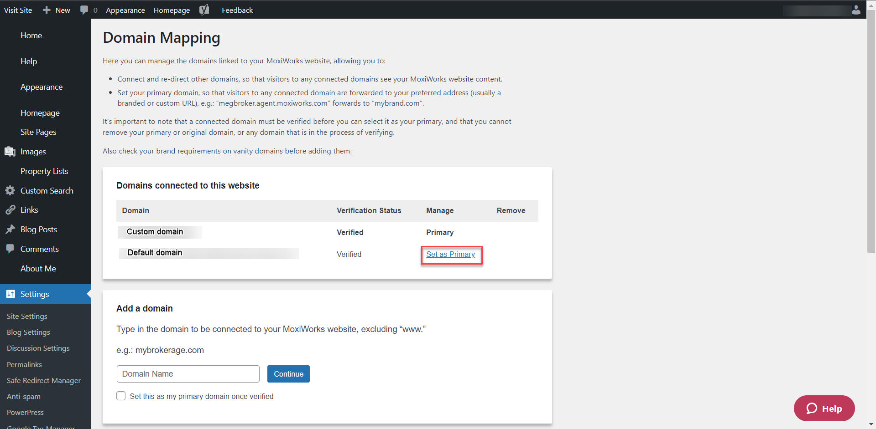Open Site Pages in the sidebar
876x429 pixels.
pos(38,132)
